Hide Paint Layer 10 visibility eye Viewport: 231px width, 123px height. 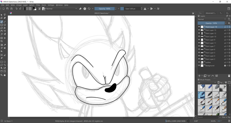[199, 36]
